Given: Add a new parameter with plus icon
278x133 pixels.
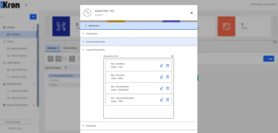Looking at the screenshot, I should [172, 56].
